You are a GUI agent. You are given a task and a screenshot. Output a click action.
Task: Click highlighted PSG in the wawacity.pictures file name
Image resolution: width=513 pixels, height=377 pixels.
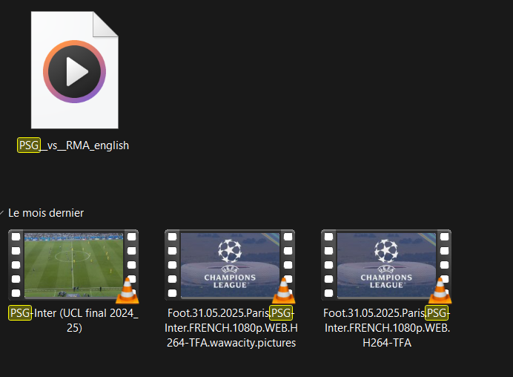point(280,312)
